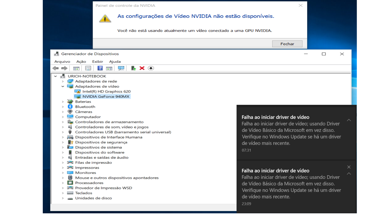The image size is (387, 217).
Task: Click the Intel HD Graphics warning icon
Action: (77, 91)
